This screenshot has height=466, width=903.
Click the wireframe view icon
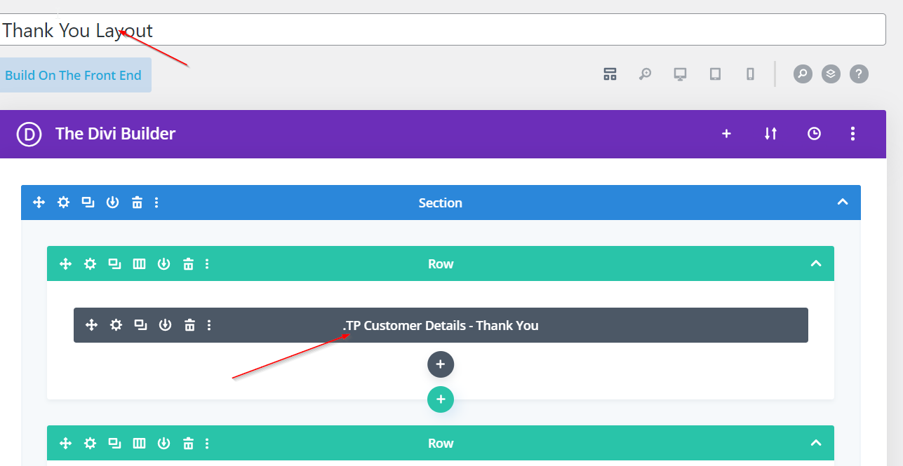pyautogui.click(x=610, y=74)
